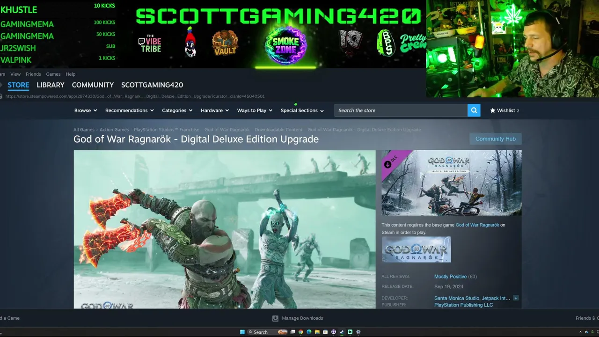Image resolution: width=599 pixels, height=337 pixels.
Task: Click the store page URL text
Action: [135, 96]
